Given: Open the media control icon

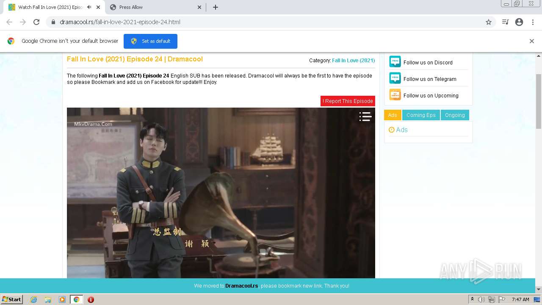Looking at the screenshot, I should [x=505, y=22].
